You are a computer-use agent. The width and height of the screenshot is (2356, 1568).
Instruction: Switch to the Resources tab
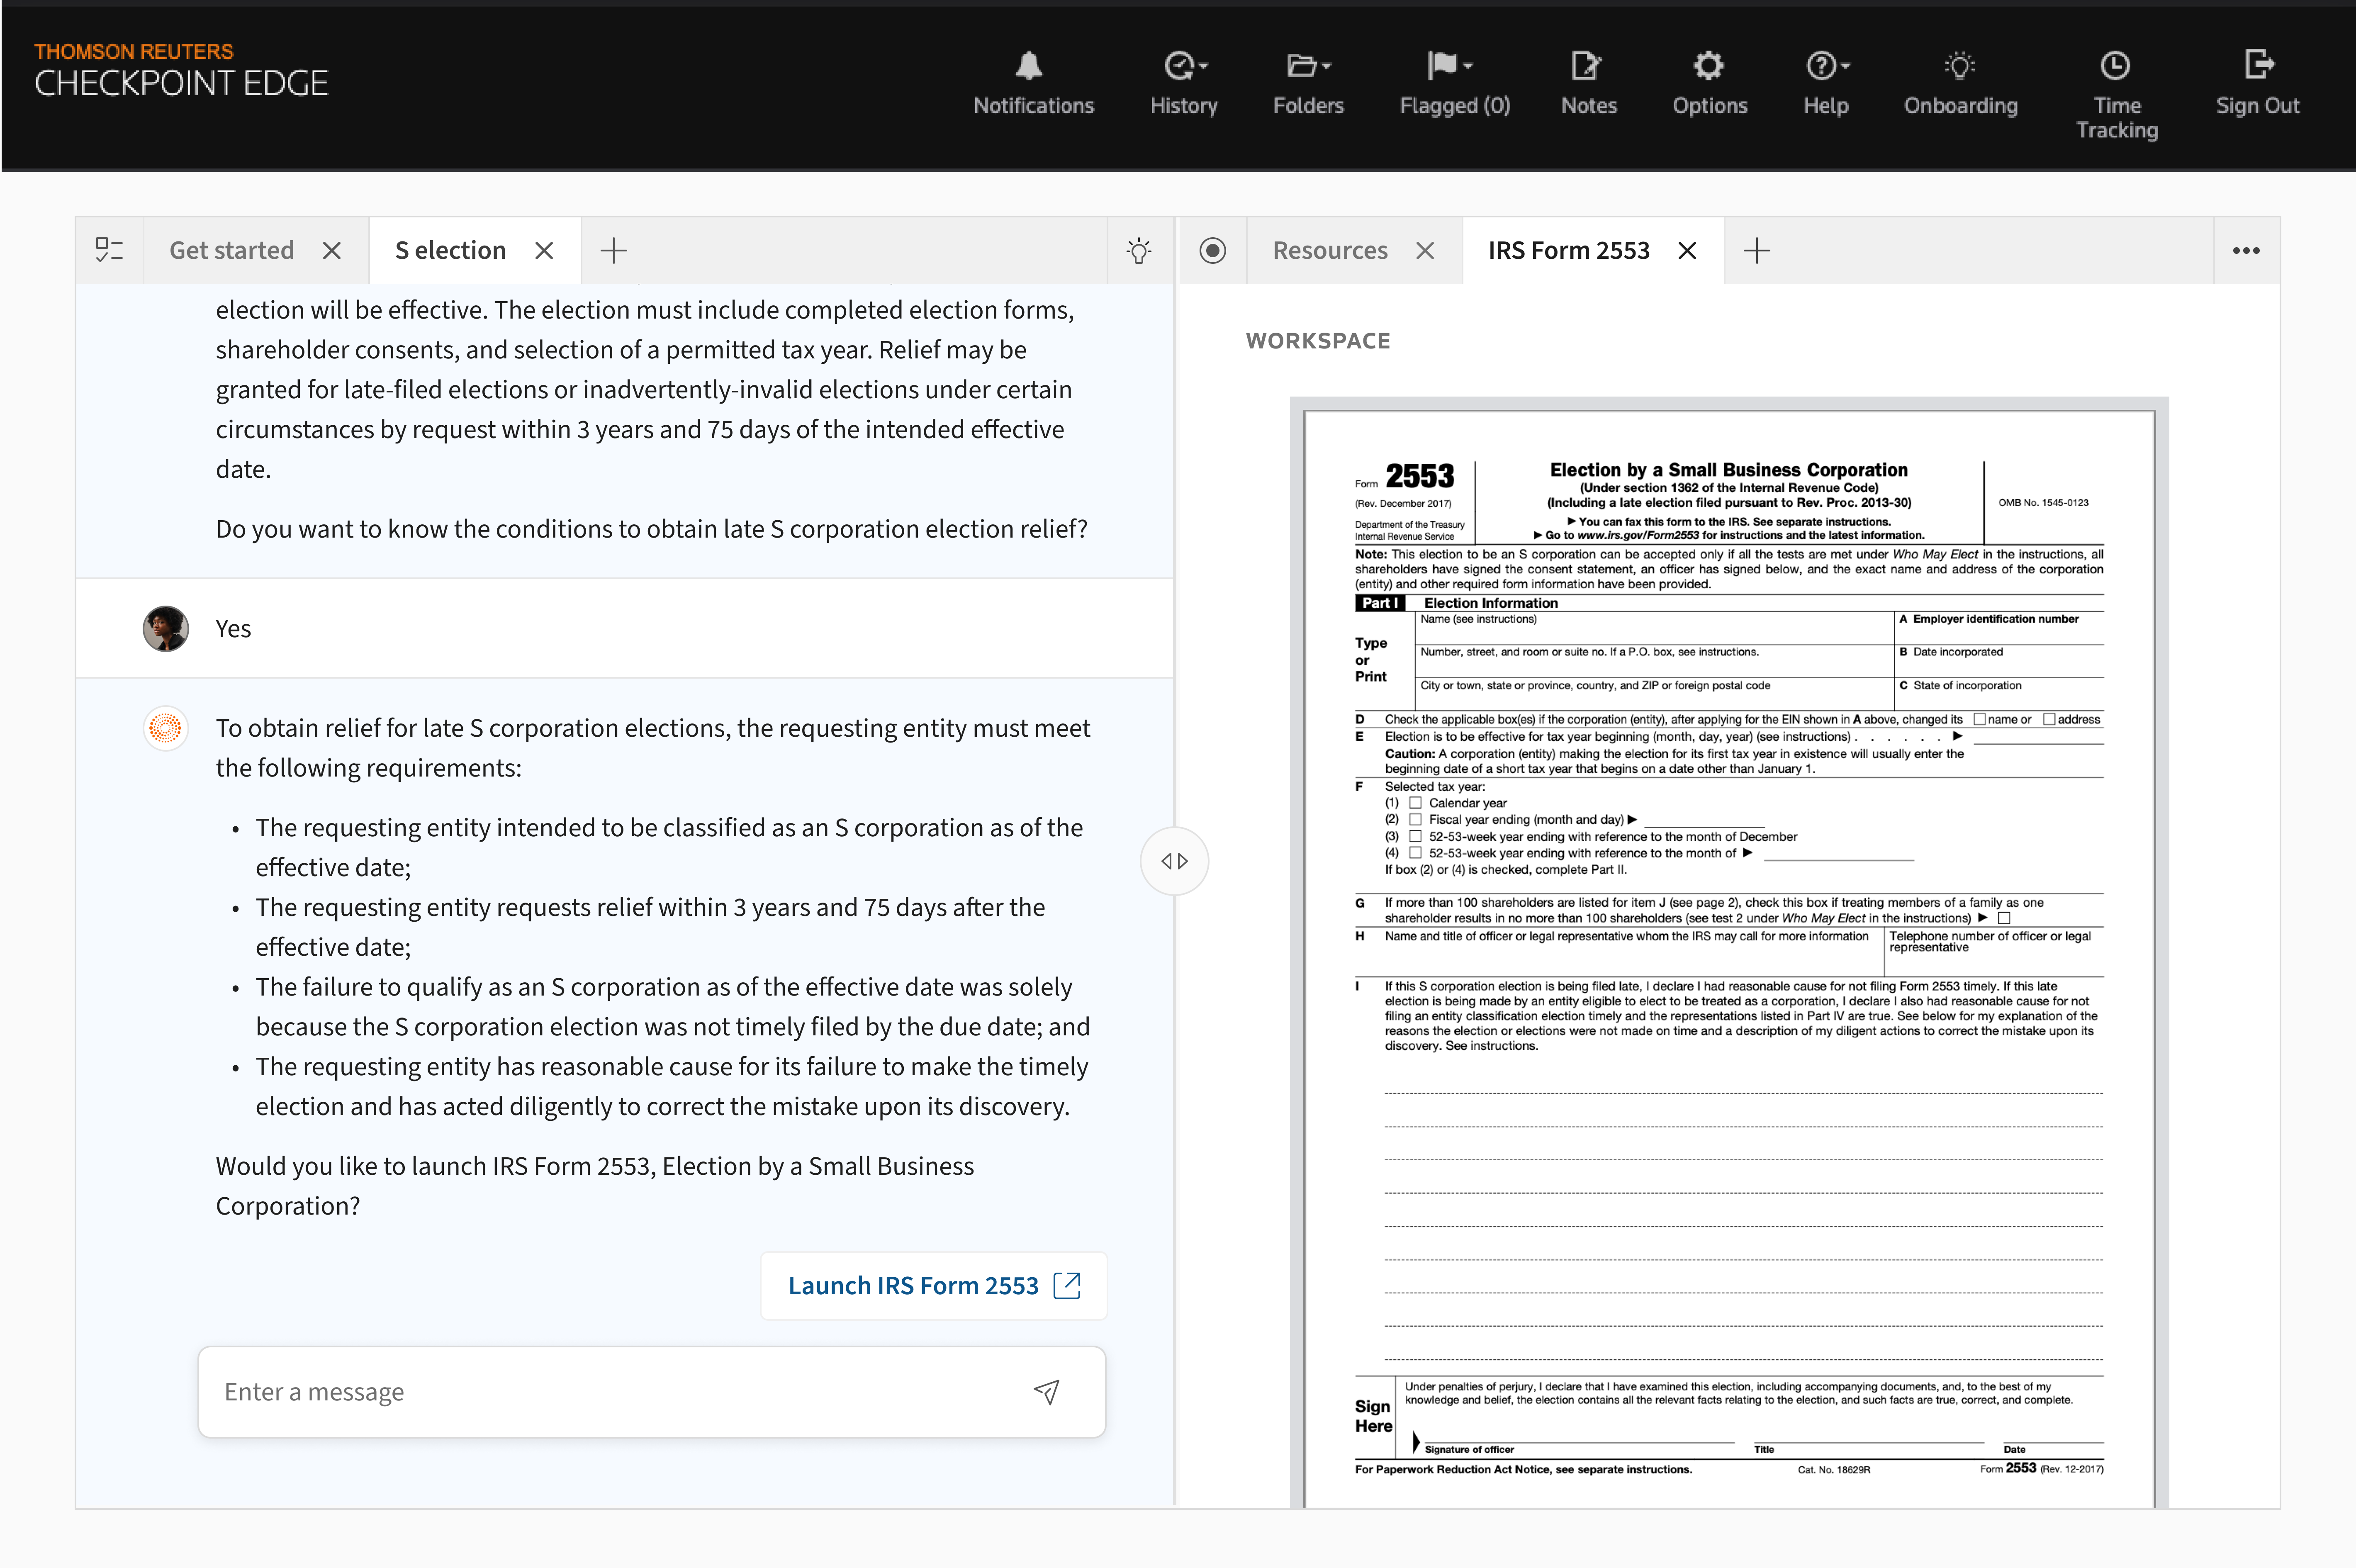[1329, 250]
